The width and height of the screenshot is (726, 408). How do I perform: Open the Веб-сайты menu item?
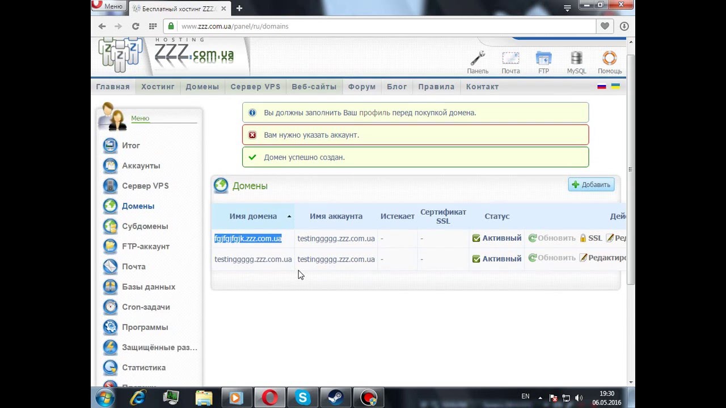tap(314, 87)
